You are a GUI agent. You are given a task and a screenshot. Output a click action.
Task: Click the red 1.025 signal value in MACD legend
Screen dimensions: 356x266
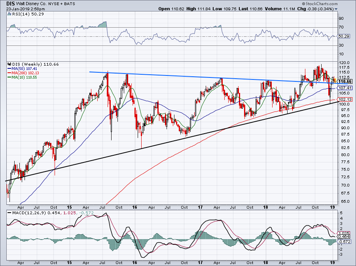[69, 213]
